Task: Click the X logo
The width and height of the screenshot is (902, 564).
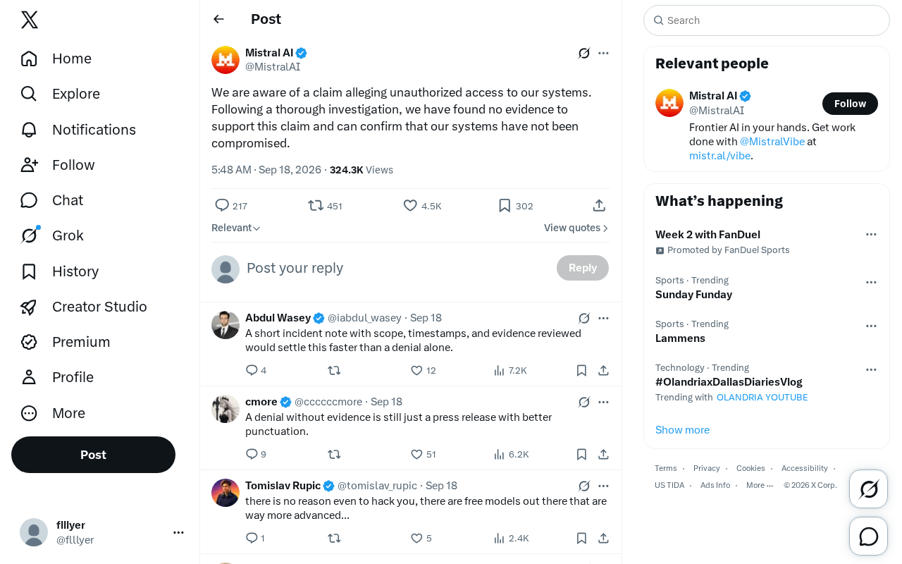Action: pos(30,20)
